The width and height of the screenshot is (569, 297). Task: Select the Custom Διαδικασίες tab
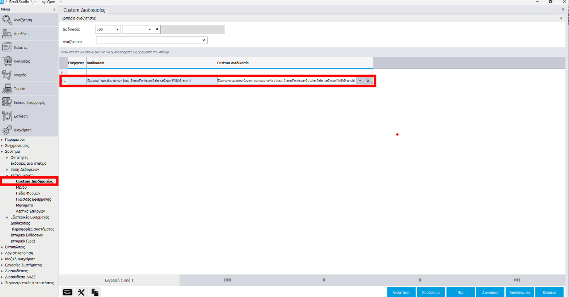(x=85, y=10)
